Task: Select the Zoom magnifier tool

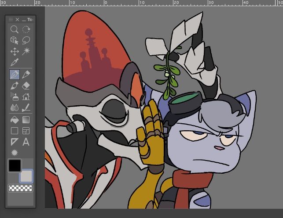Action: [15, 29]
